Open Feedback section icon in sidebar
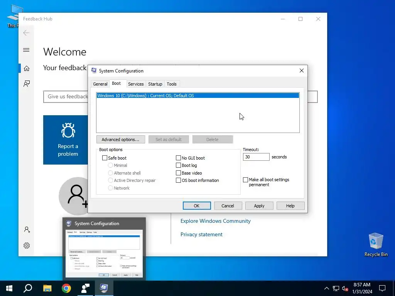The height and width of the screenshot is (296, 395). [27, 84]
